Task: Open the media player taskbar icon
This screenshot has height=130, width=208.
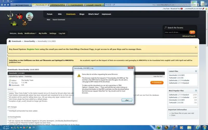Action: coord(181,128)
